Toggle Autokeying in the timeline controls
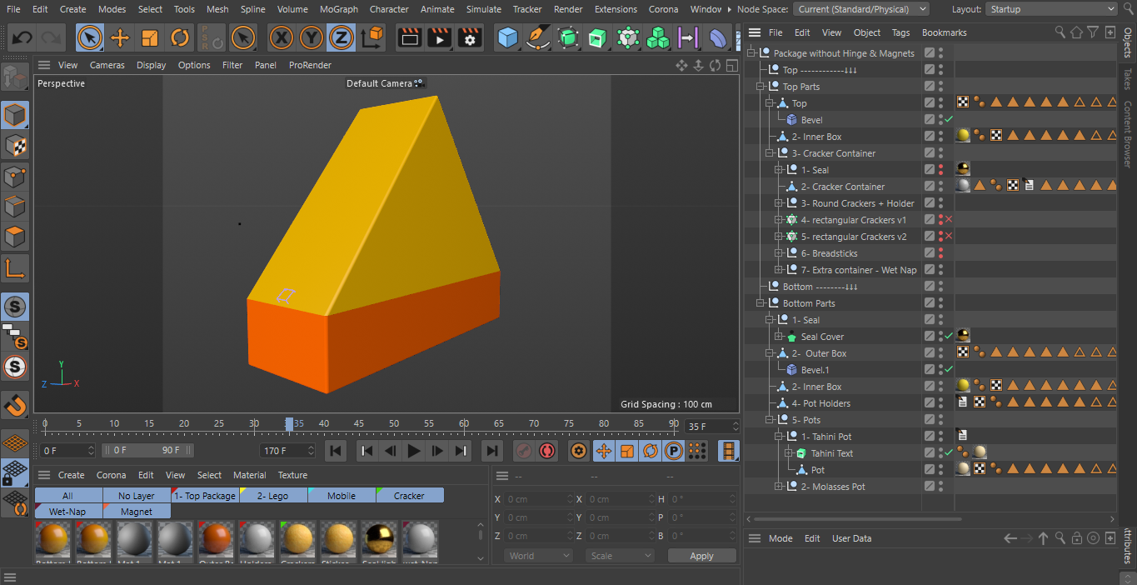Image resolution: width=1137 pixels, height=585 pixels. 547,451
